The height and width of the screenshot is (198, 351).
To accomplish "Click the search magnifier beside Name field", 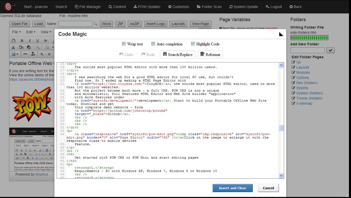I will (95, 24).
